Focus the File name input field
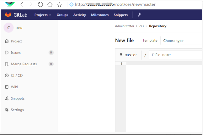 176,55
